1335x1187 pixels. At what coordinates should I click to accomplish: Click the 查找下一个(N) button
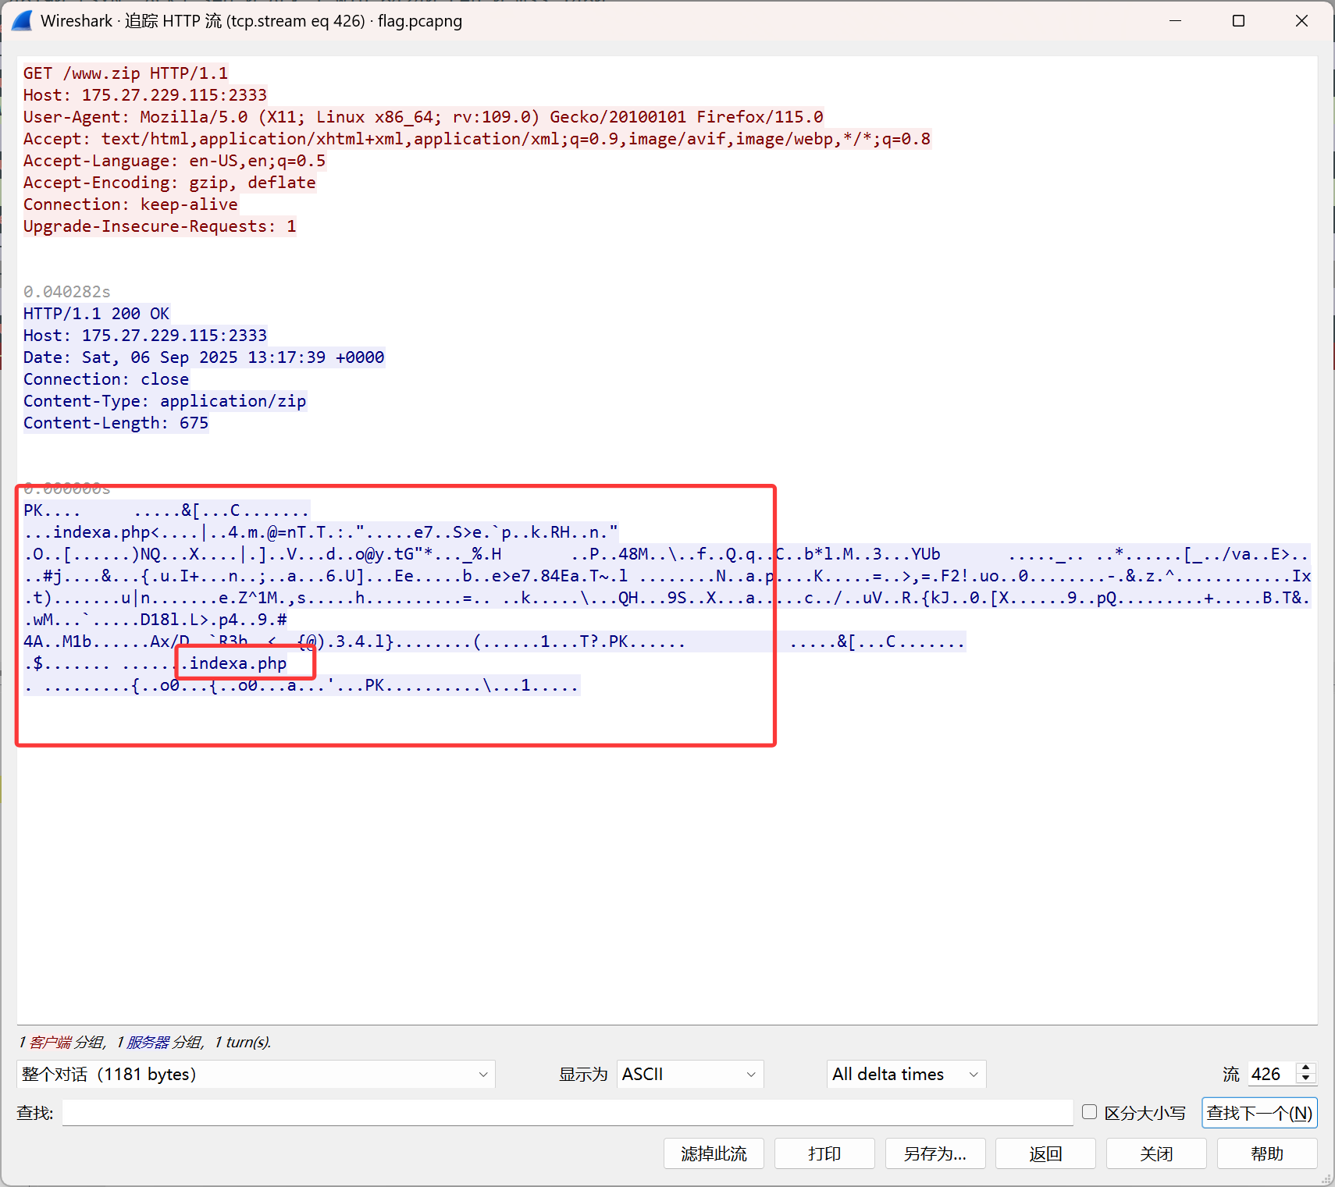click(x=1259, y=1113)
